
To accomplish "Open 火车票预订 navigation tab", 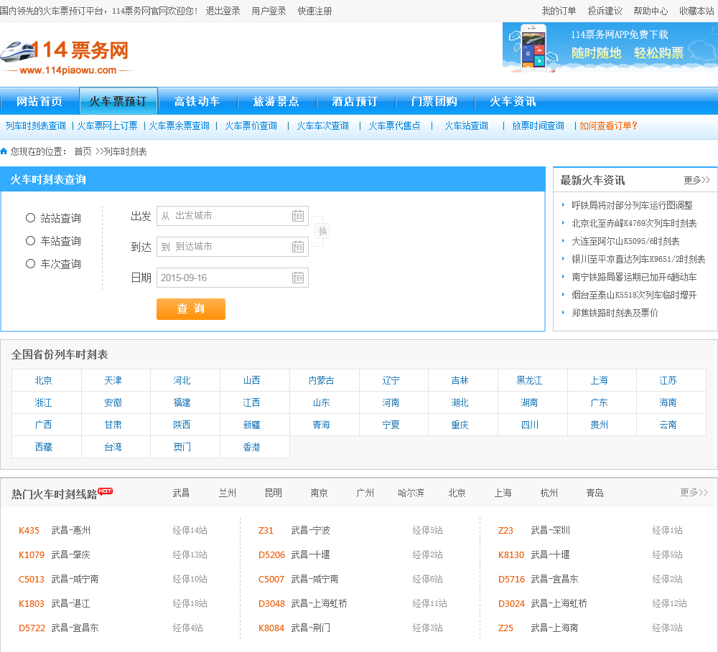I will pyautogui.click(x=118, y=101).
